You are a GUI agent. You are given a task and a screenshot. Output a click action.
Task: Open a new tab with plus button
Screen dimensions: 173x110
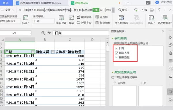128,3
